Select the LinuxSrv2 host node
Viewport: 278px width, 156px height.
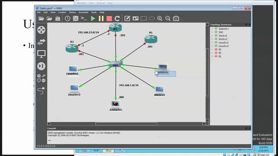pos(74,88)
